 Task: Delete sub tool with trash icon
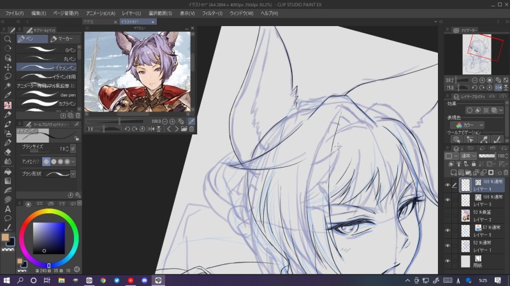coord(78,115)
